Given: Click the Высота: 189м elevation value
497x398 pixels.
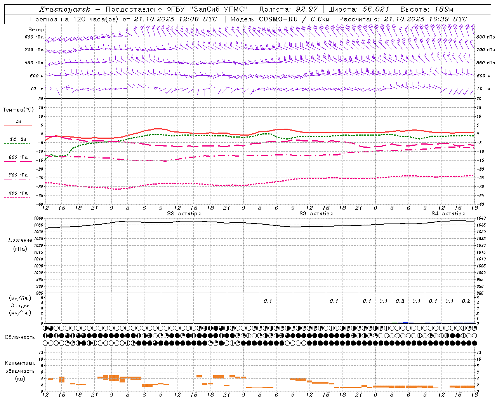Looking at the screenshot, I should pyautogui.click(x=427, y=9).
